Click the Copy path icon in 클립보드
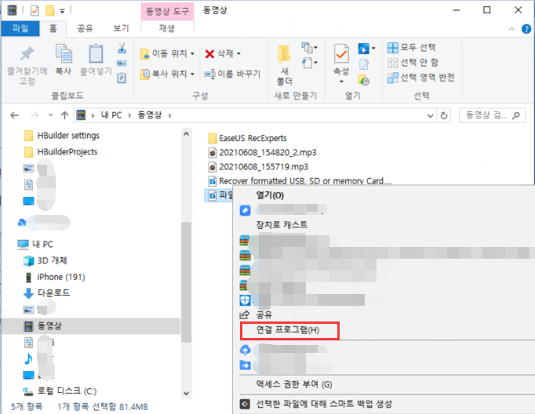 pyautogui.click(x=122, y=64)
